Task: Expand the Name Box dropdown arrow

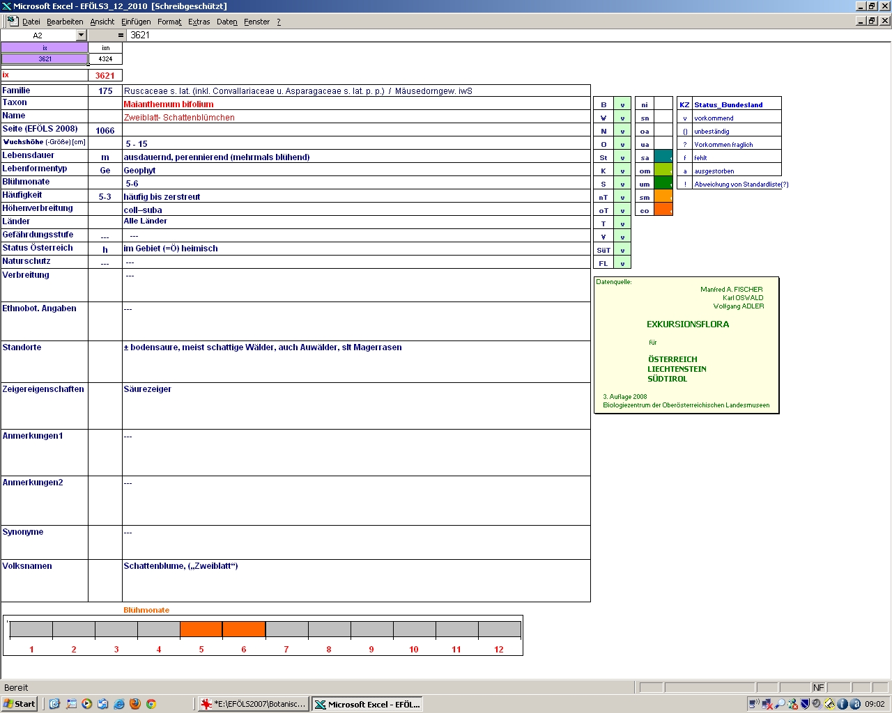Action: pos(81,35)
